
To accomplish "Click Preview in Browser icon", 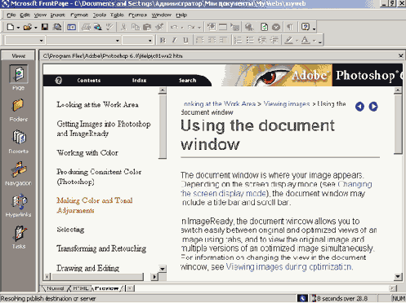I will 98,27.
